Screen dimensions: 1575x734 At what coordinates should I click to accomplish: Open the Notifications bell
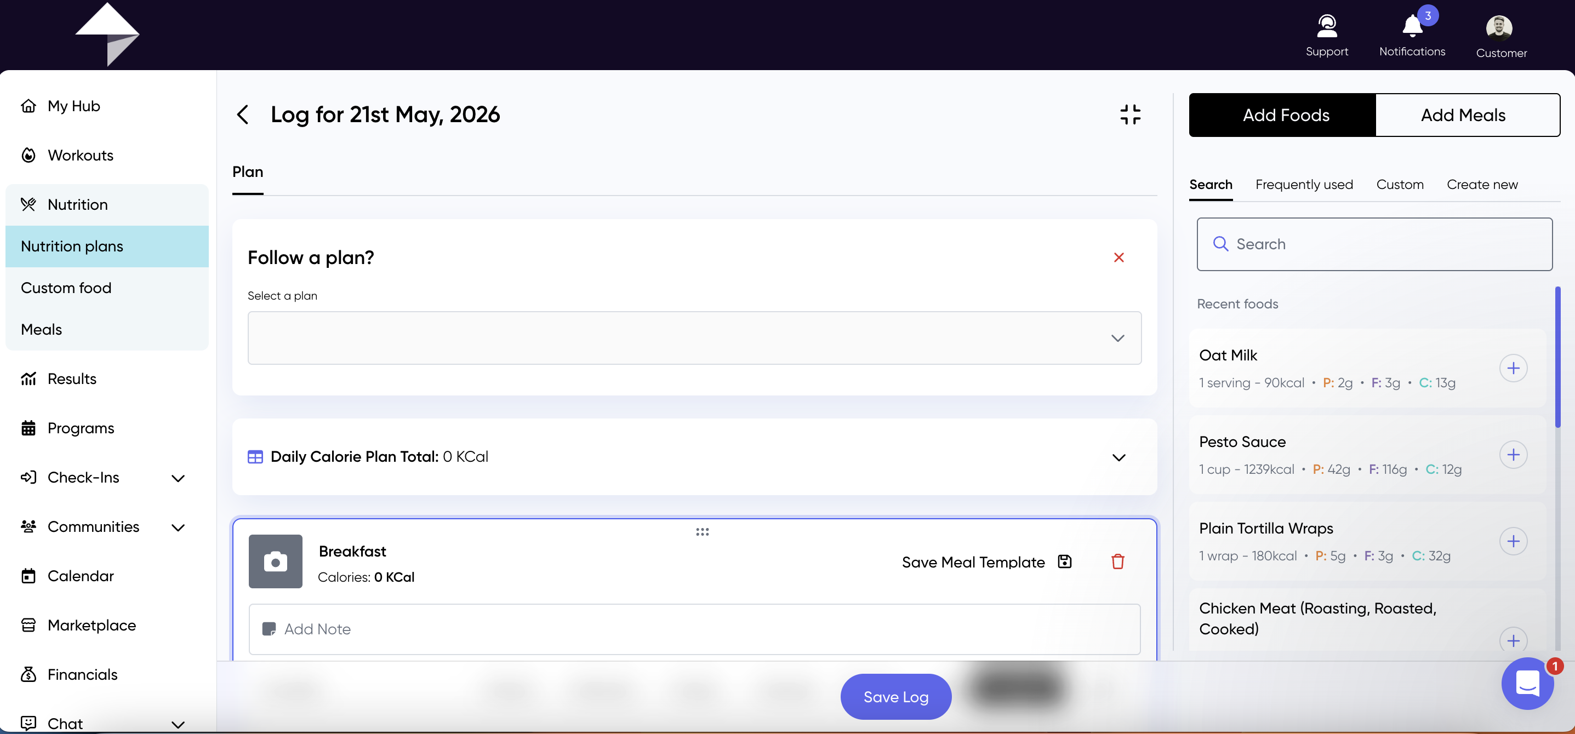pos(1412,26)
